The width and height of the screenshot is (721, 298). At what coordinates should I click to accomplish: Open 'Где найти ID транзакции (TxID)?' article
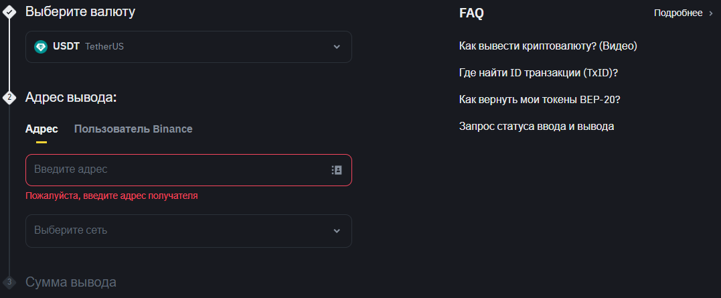click(538, 73)
